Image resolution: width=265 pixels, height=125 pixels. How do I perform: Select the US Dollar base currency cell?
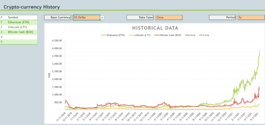click(x=87, y=17)
